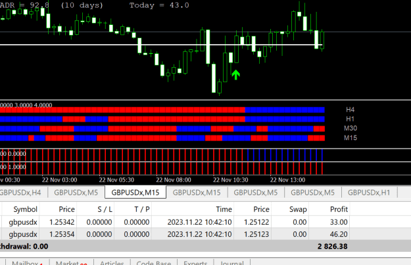Open the Mailbox terminal tab

[x=27, y=262]
